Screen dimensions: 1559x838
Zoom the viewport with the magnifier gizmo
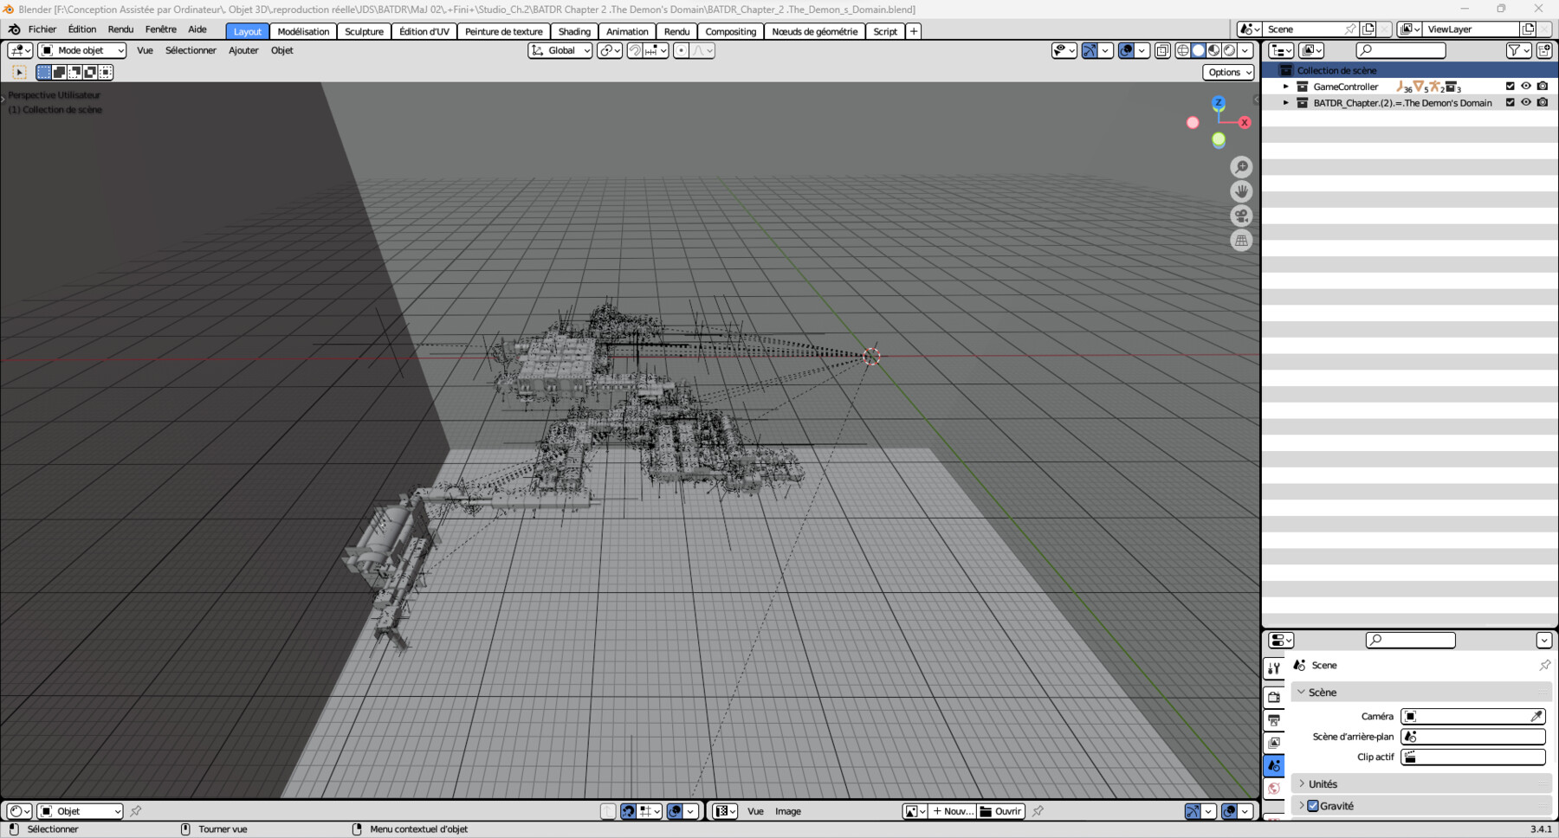[1241, 166]
